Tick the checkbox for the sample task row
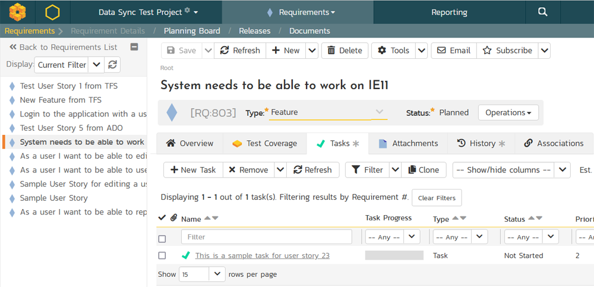The height and width of the screenshot is (287, 594). pyautogui.click(x=162, y=256)
